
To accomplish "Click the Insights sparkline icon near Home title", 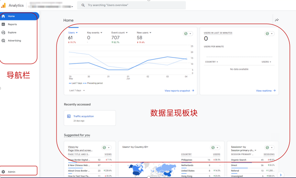I will tap(277, 20).
